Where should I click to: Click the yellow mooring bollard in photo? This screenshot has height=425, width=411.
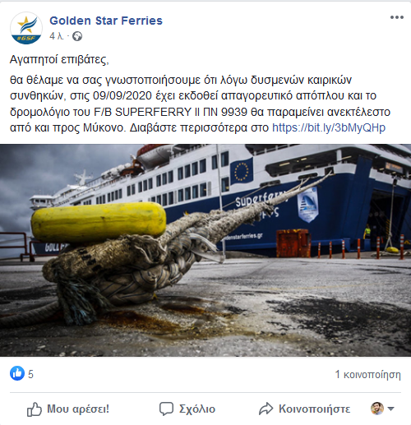(x=99, y=222)
